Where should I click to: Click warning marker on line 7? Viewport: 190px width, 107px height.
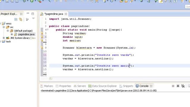[42, 40]
